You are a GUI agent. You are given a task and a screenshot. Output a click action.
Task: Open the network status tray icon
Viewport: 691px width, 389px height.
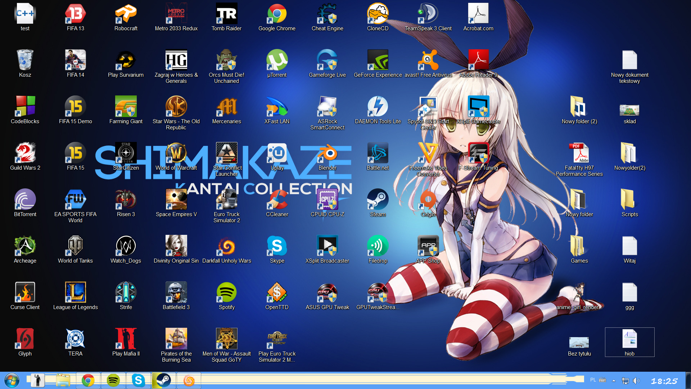(625, 380)
